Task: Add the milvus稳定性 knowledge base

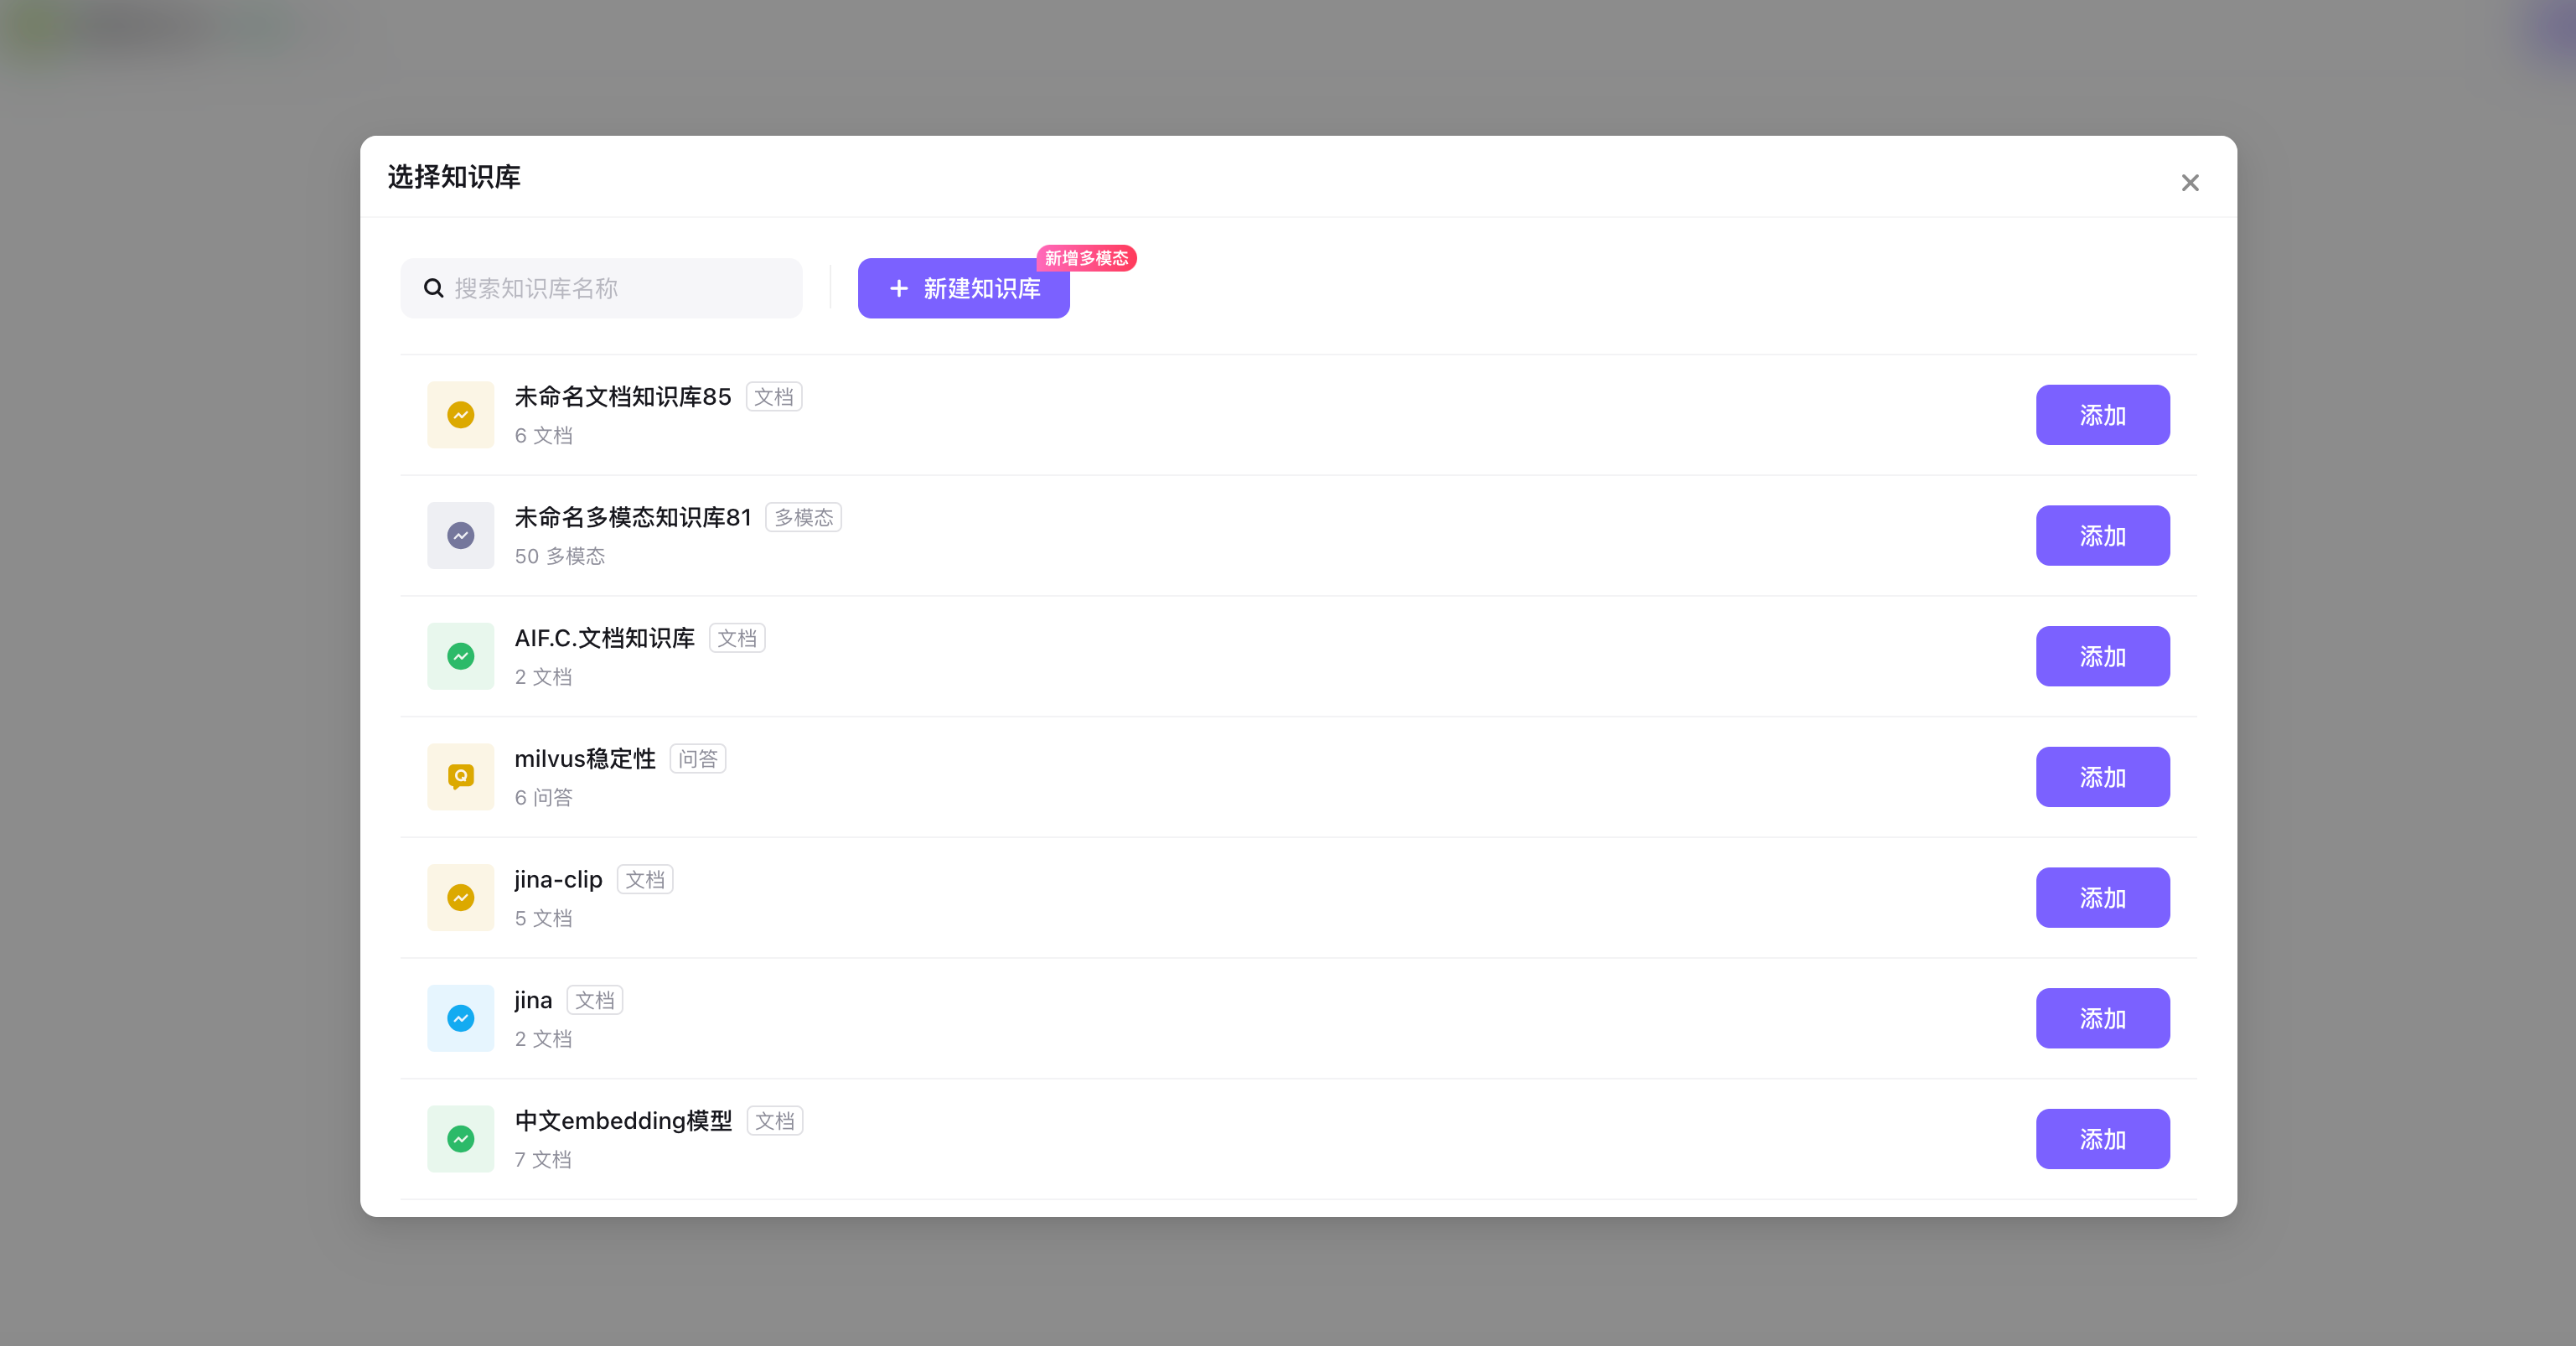Action: (2102, 777)
